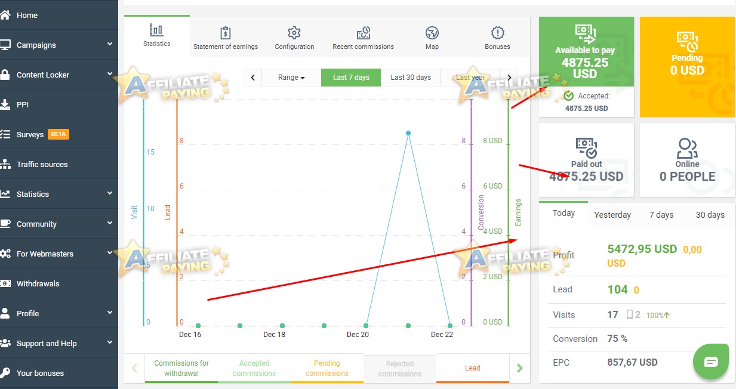
Task: Toggle the Lead series in the chart legend
Action: point(472,368)
